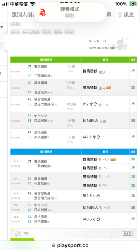This screenshot has height=250, width=140.
Task: Click 島根魔術 team in 國際盤 table
Action: click(41, 132)
